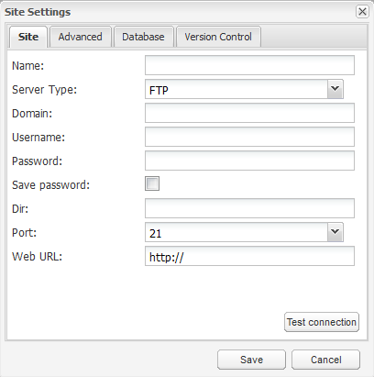The height and width of the screenshot is (377, 374).
Task: Switch to the Version Control tab
Action: [218, 37]
